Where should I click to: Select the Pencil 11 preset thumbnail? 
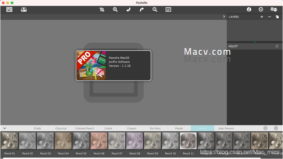(x=188, y=141)
